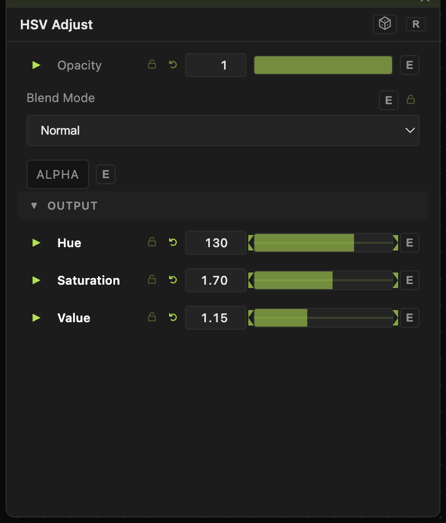Image resolution: width=446 pixels, height=523 pixels.
Task: Click the Saturation 1.70 number field
Action: pyautogui.click(x=216, y=280)
